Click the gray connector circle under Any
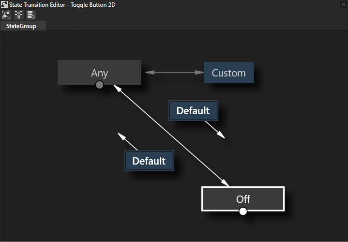The width and height of the screenshot is (348, 242). click(x=99, y=85)
